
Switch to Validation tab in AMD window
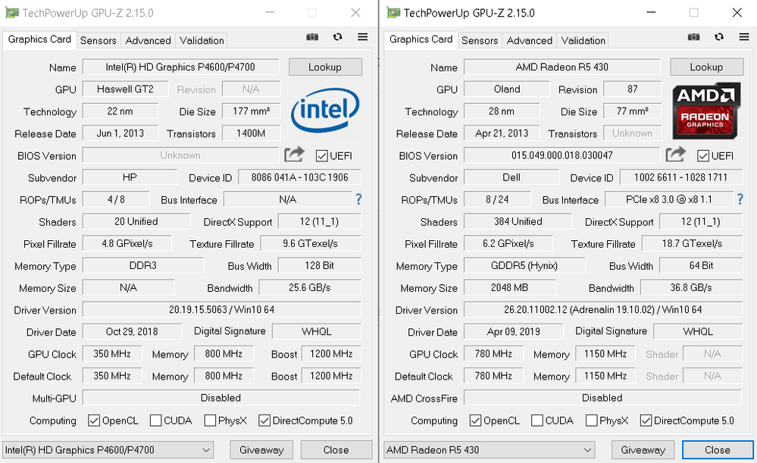[583, 41]
